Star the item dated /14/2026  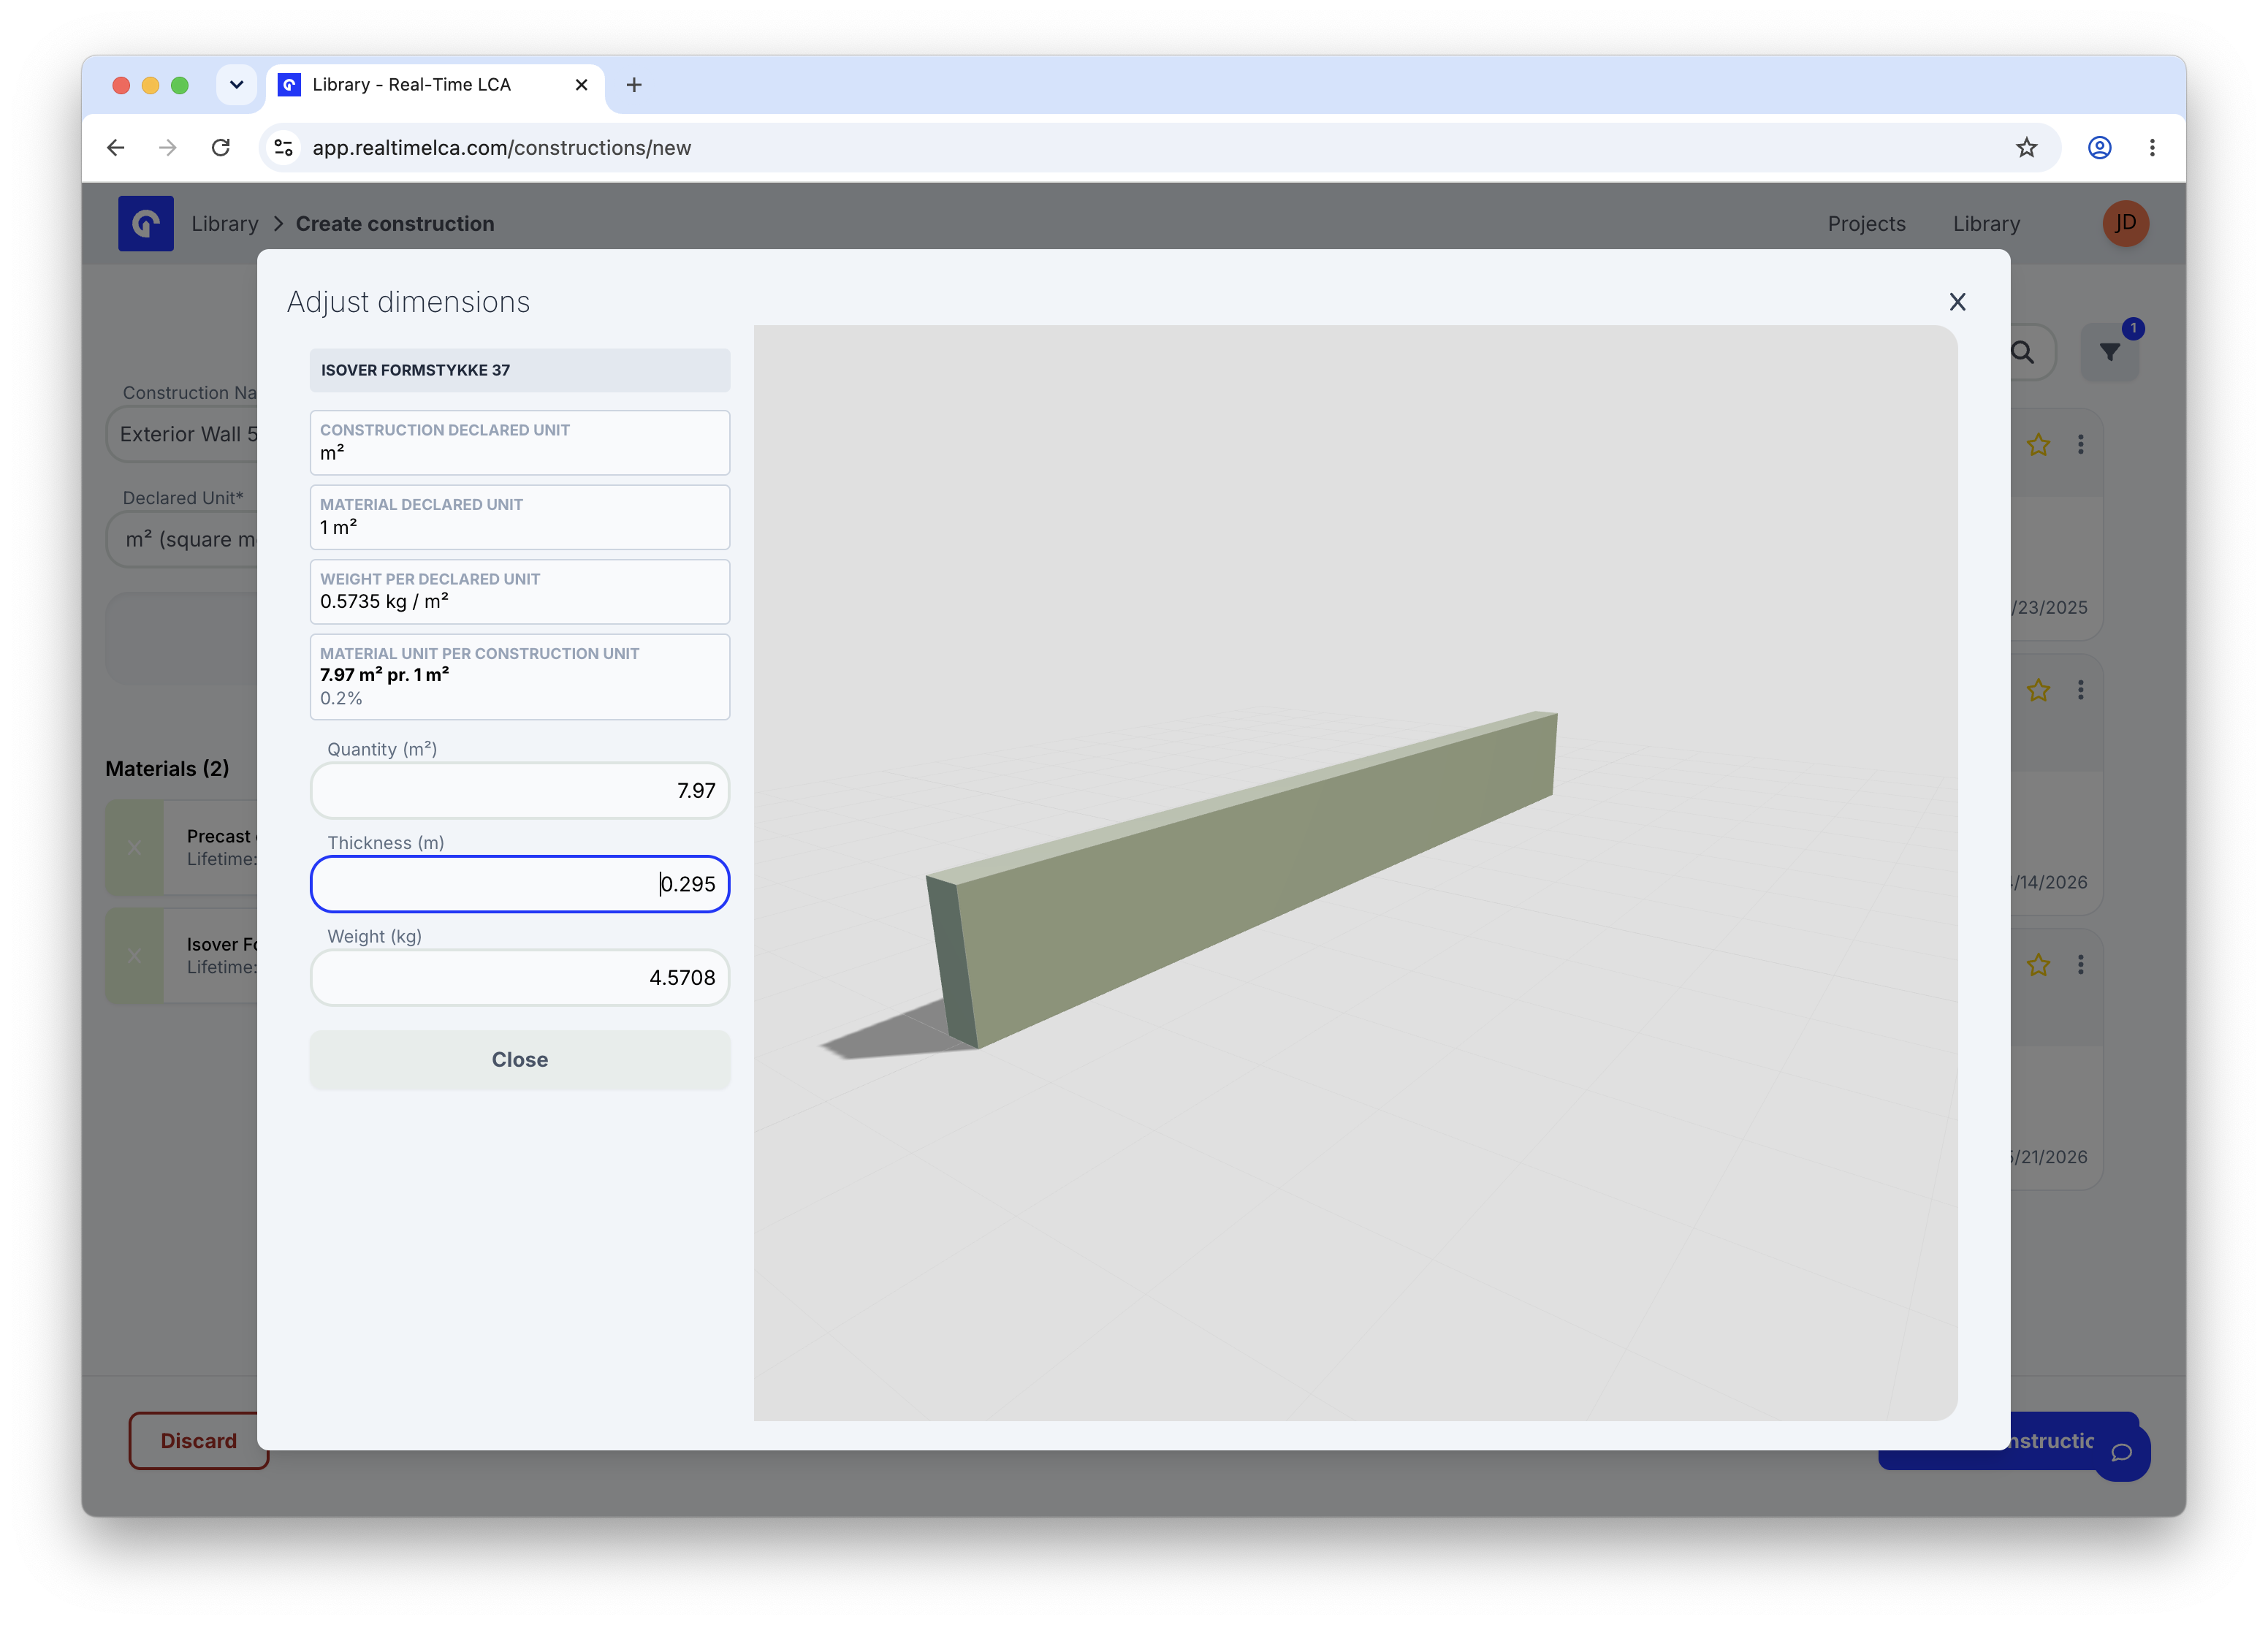pos(2037,690)
